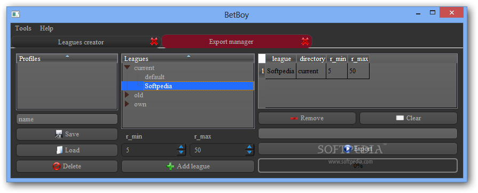The width and height of the screenshot is (478, 193).
Task: Select row 1 header in export table
Action: pos(262,71)
